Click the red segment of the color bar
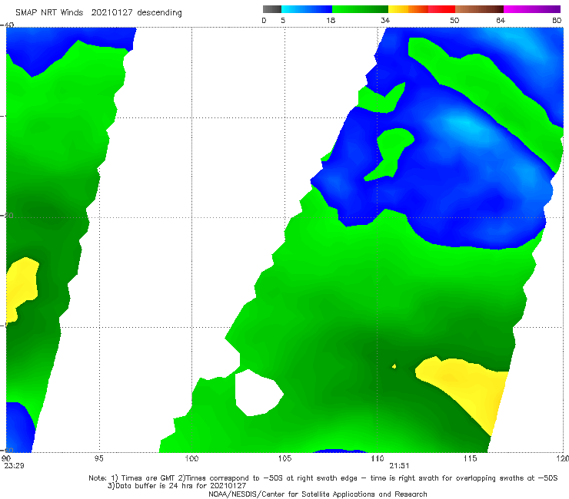 [x=441, y=9]
